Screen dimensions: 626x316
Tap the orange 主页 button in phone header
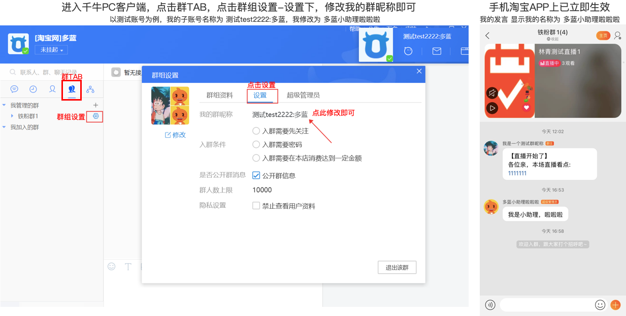(603, 36)
